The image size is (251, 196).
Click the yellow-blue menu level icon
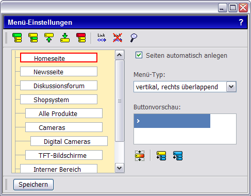pyautogui.click(x=161, y=156)
